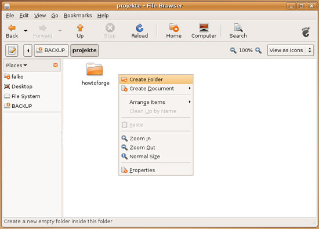Open the Search tool in toolbar
Image resolution: width=319 pixels, height=229 pixels.
click(x=238, y=31)
